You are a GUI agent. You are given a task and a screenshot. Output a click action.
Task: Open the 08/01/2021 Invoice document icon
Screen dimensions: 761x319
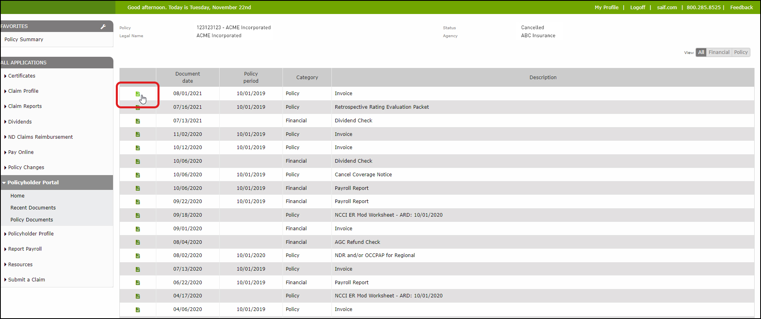(x=137, y=94)
